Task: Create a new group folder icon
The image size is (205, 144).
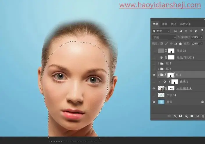Action: [x=192, y=116]
